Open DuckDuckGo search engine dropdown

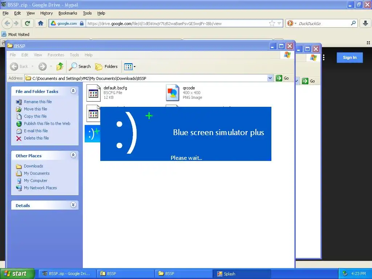(295, 24)
